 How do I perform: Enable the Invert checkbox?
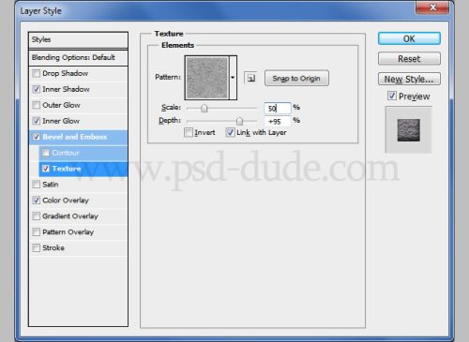[189, 132]
